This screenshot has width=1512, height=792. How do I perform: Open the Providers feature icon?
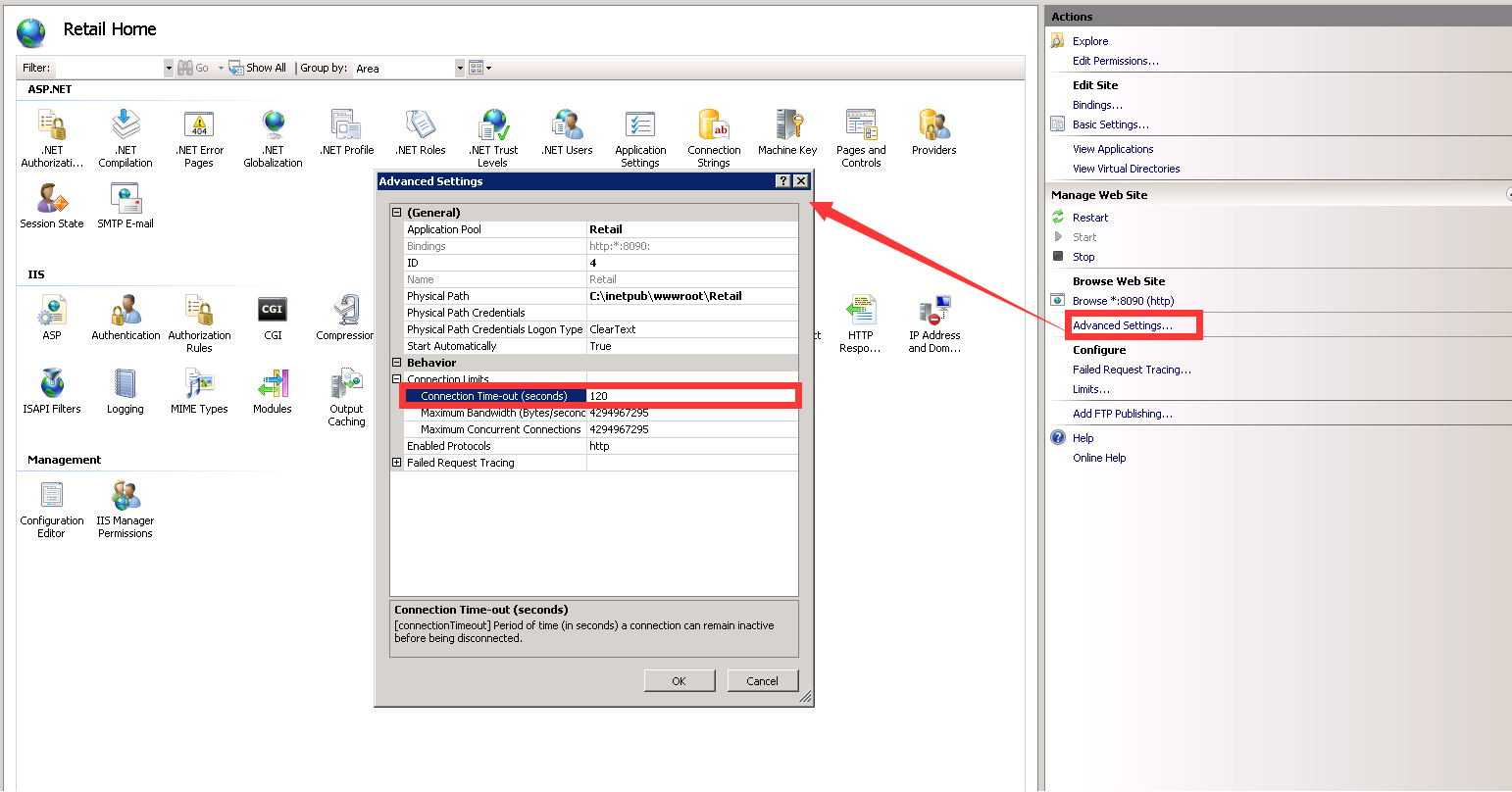(933, 131)
